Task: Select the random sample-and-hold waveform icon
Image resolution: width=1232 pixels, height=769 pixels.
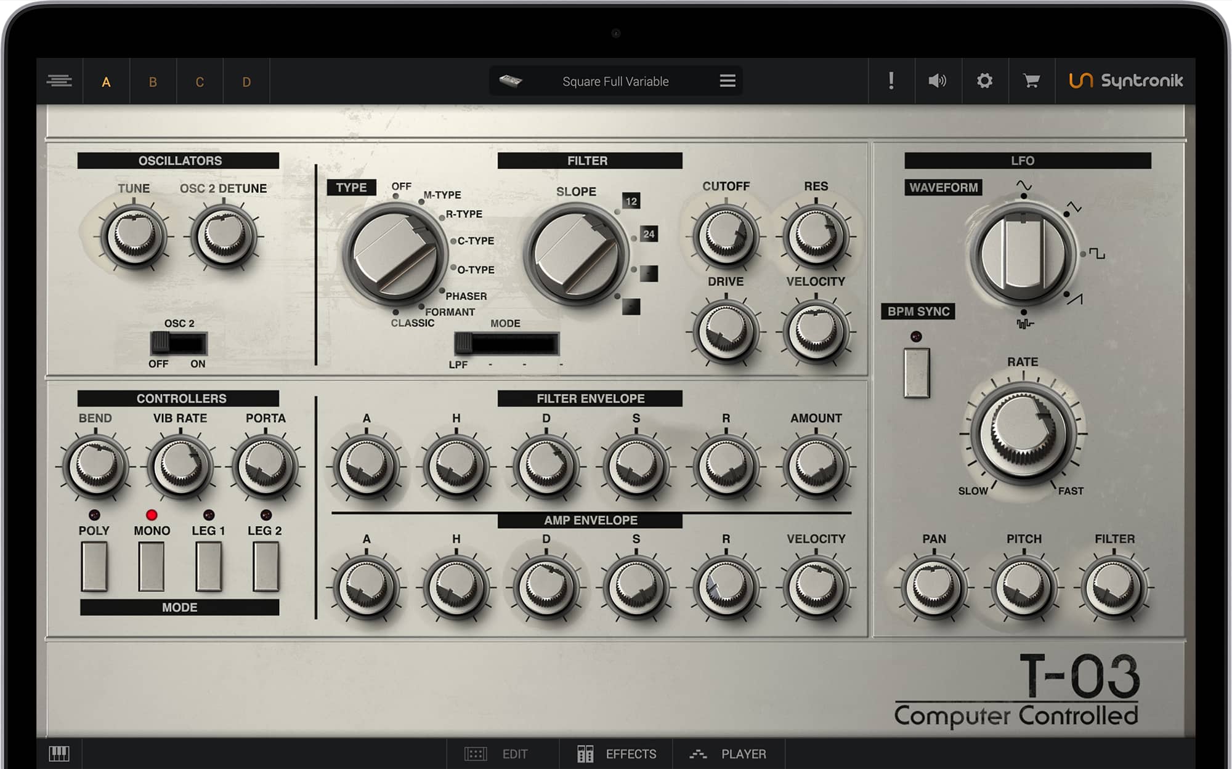Action: point(1024,324)
